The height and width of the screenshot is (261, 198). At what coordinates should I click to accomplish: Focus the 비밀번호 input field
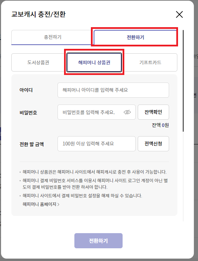point(96,112)
